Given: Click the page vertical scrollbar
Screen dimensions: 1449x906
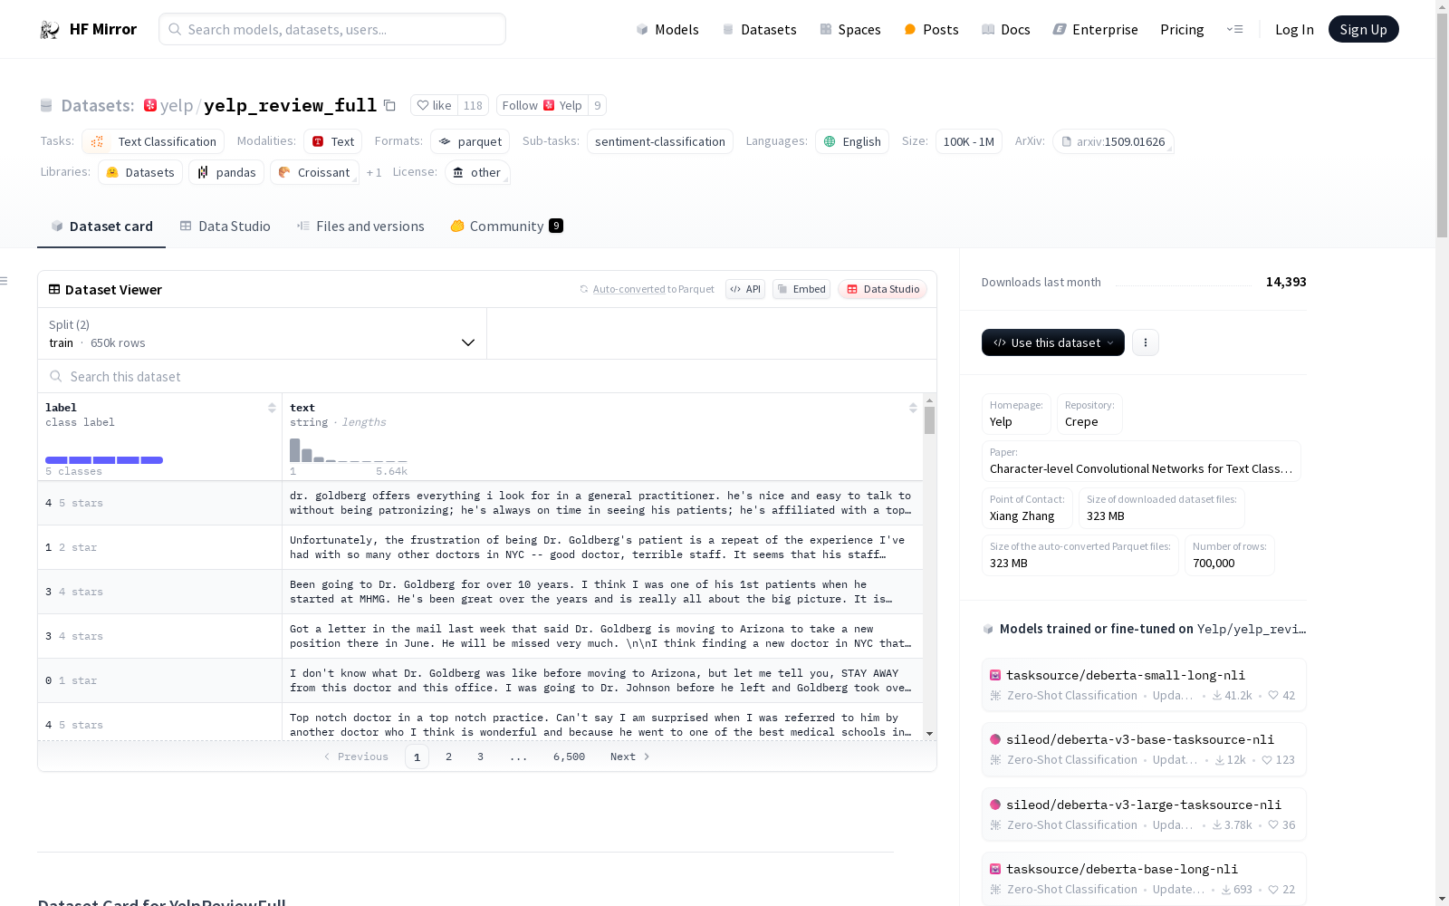Looking at the screenshot, I should point(1442,127).
